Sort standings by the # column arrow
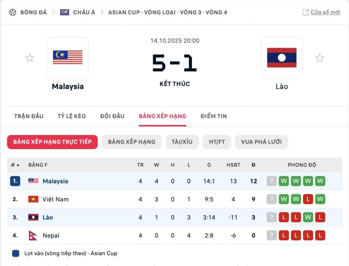 (x=18, y=165)
